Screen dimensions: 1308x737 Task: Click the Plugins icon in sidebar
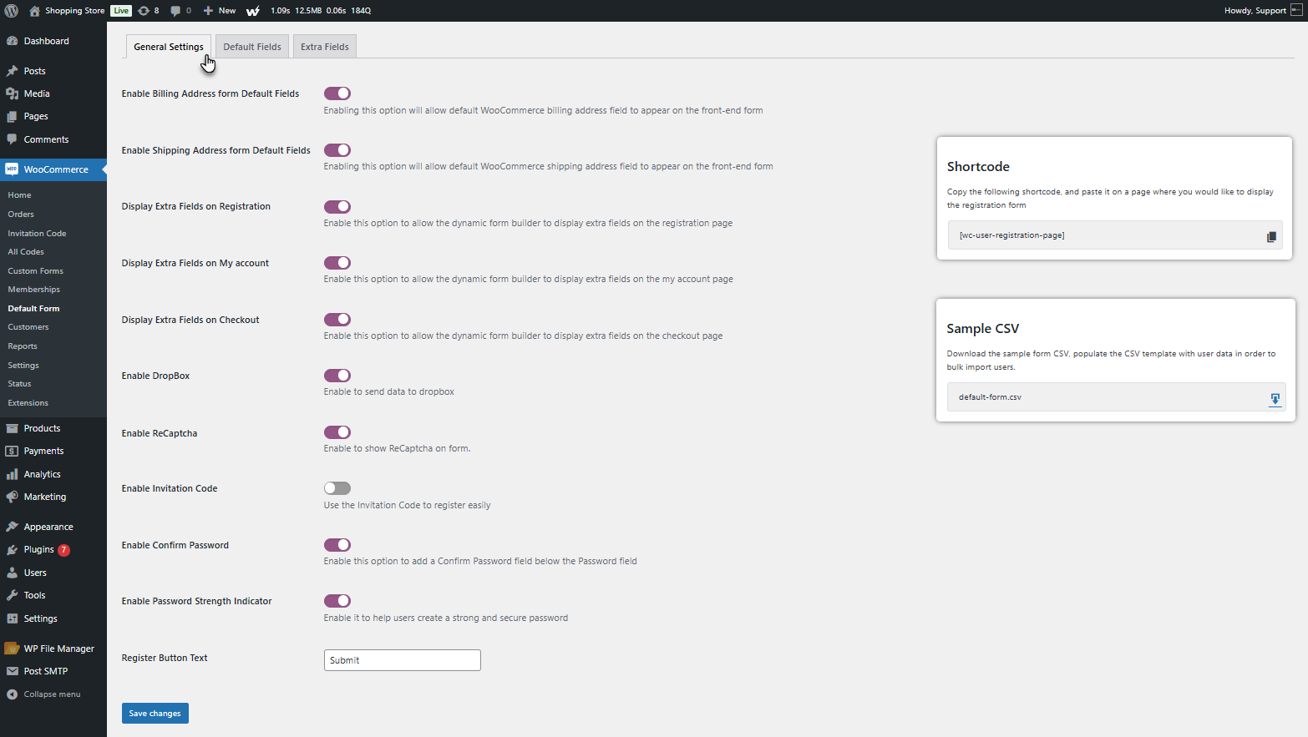13,550
